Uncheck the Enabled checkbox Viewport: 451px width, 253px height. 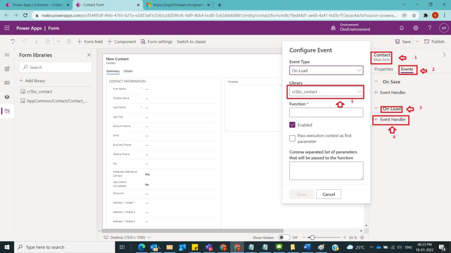point(292,125)
